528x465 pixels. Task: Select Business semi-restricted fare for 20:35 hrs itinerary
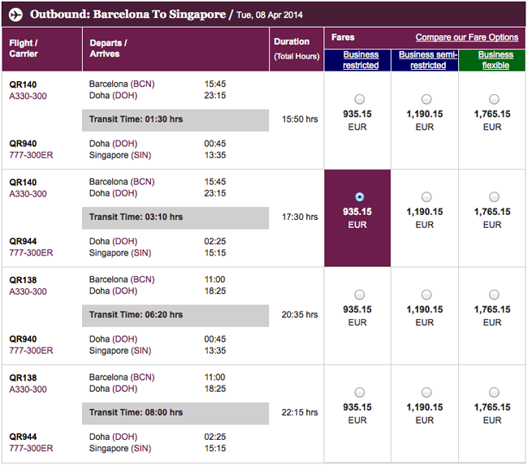point(426,295)
